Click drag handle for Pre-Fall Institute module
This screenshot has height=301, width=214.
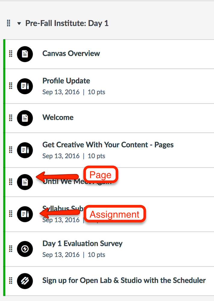9,23
